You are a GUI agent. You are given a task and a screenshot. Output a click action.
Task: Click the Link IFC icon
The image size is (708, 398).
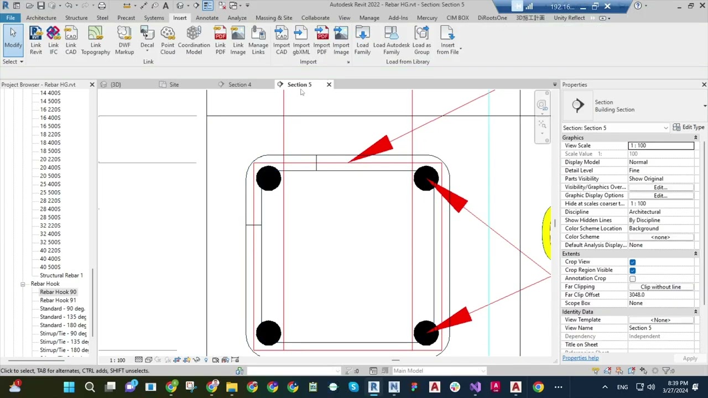(x=53, y=40)
